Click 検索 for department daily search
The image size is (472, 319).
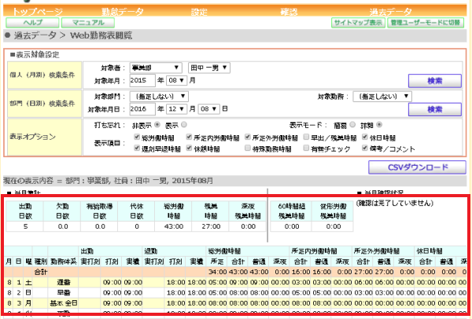[x=435, y=109]
